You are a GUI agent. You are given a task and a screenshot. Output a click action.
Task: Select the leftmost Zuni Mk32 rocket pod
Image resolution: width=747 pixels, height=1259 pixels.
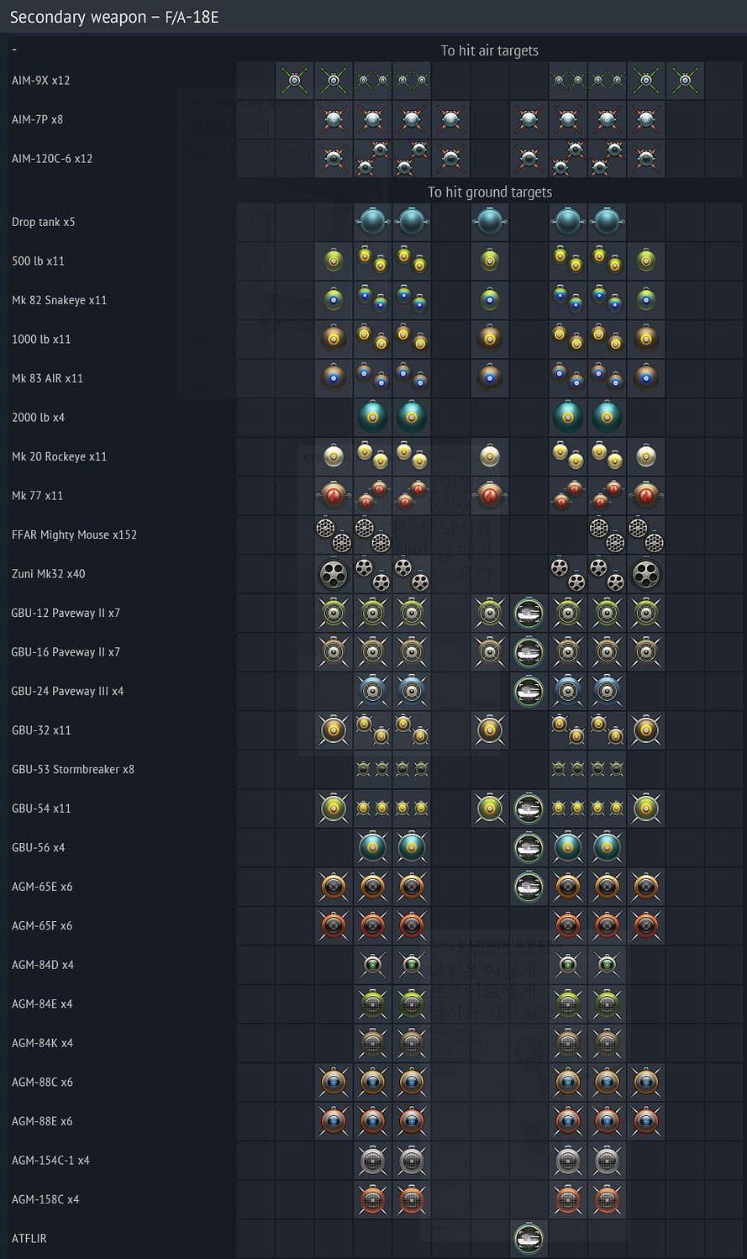pos(334,574)
